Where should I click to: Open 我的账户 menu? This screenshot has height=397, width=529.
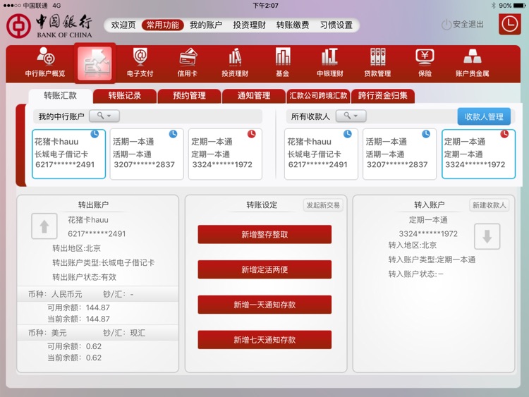coord(206,25)
